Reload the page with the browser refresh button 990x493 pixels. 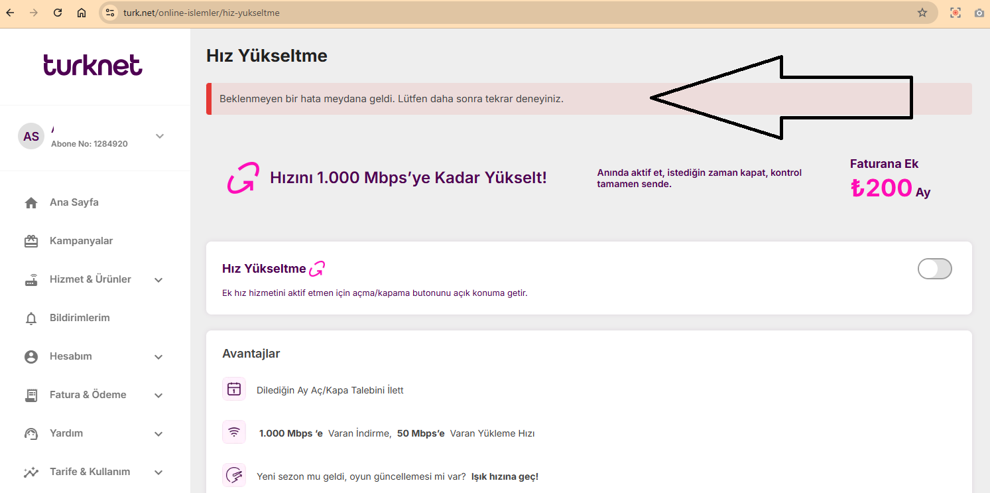[x=58, y=13]
